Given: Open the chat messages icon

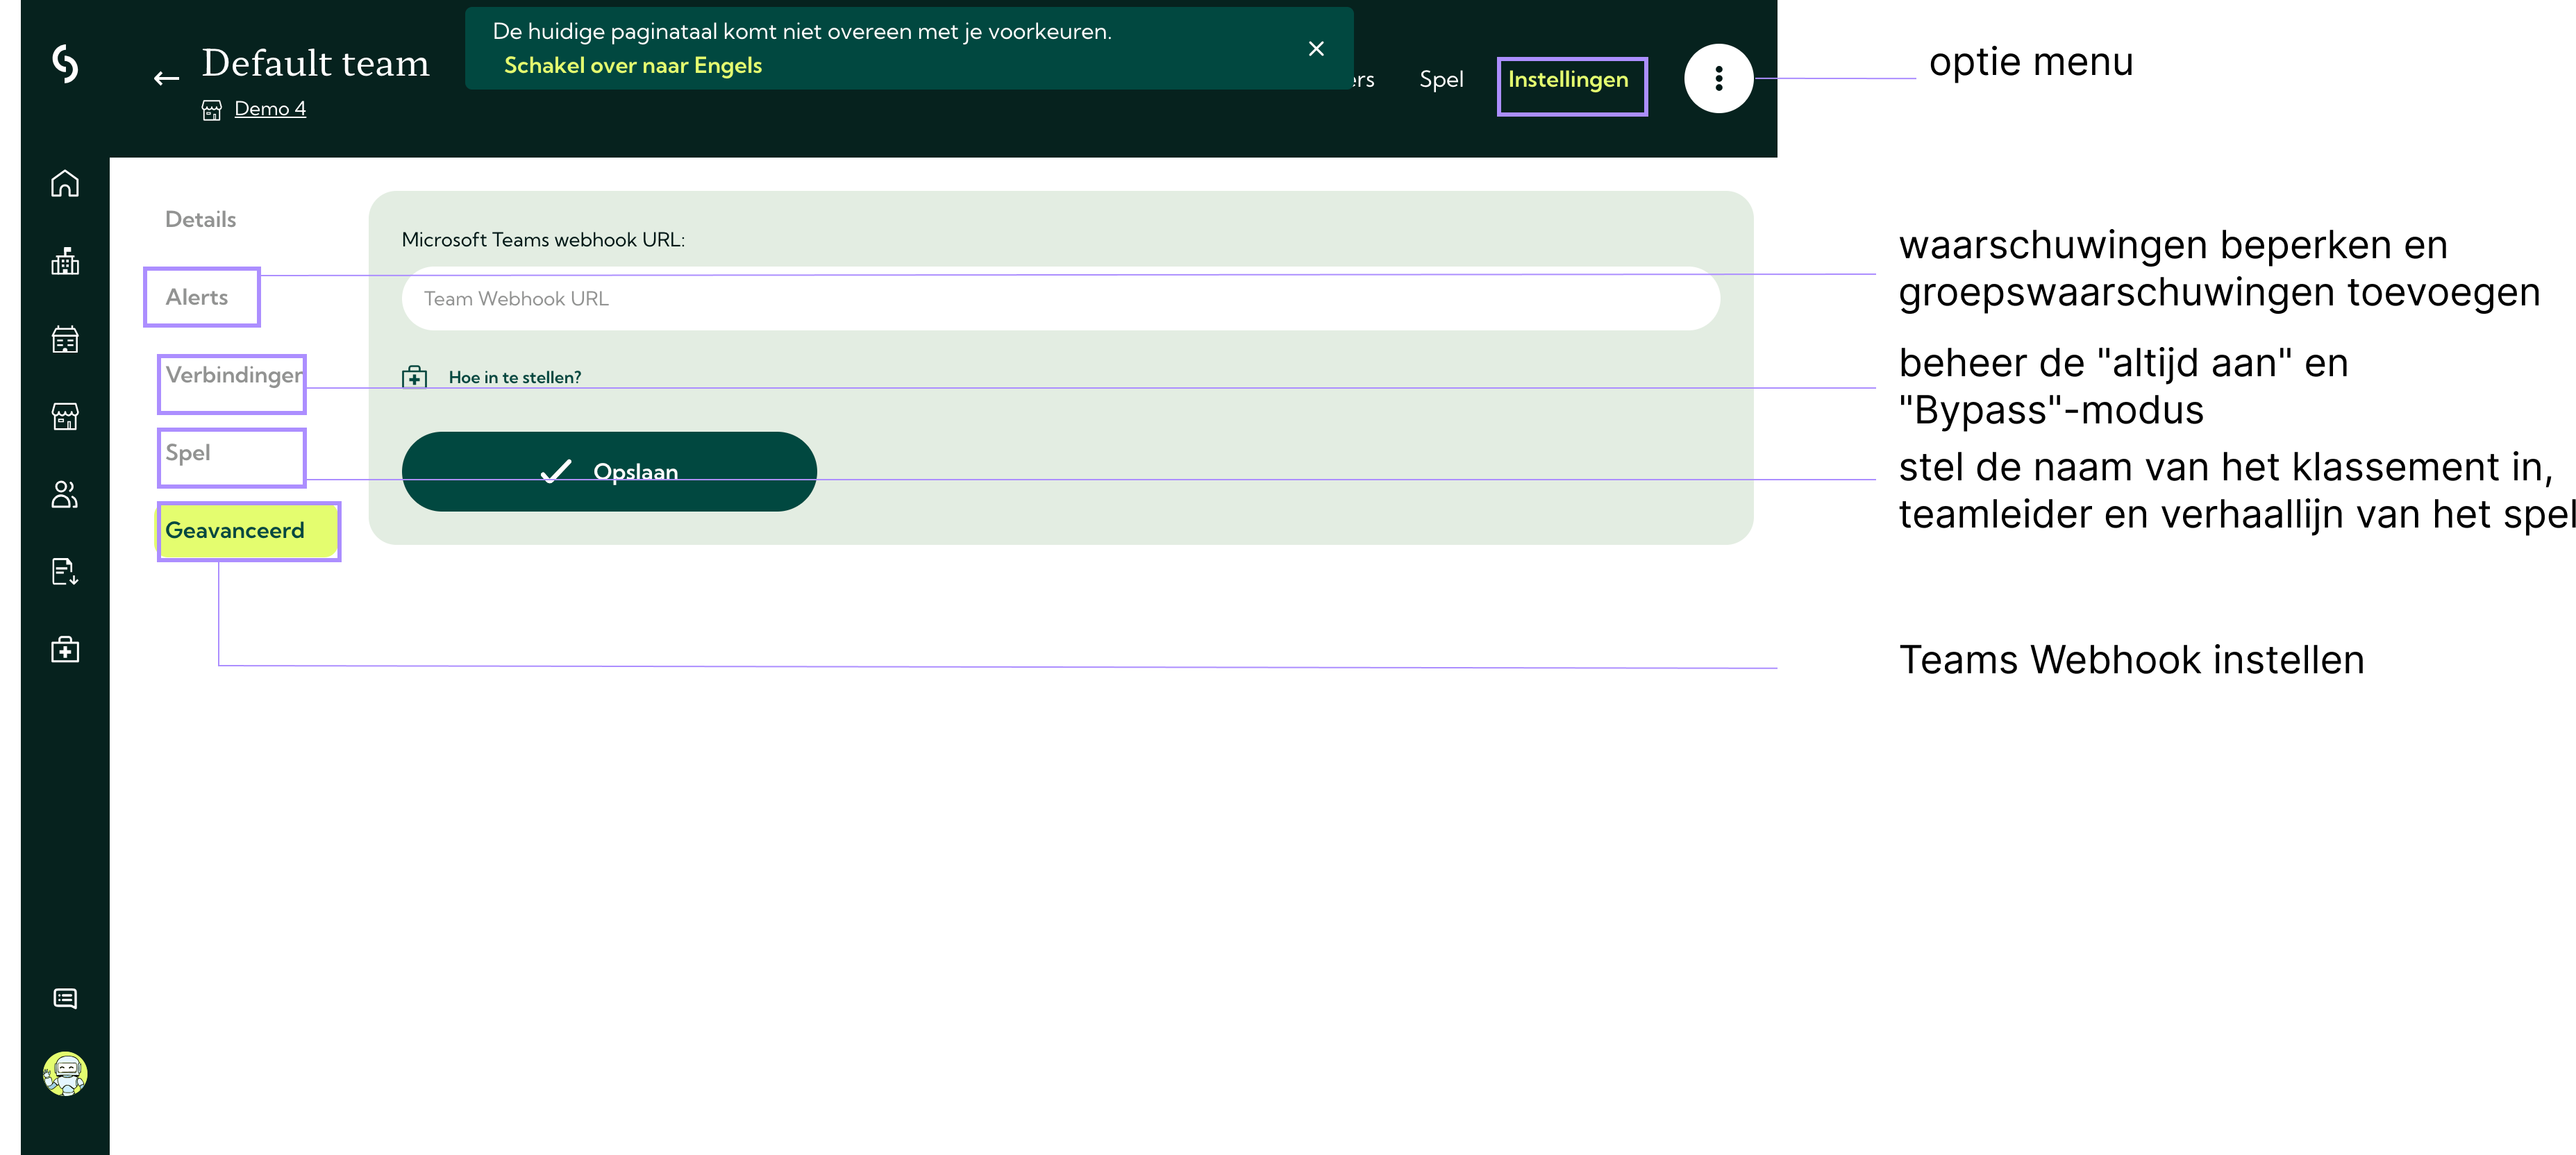Looking at the screenshot, I should (x=65, y=998).
